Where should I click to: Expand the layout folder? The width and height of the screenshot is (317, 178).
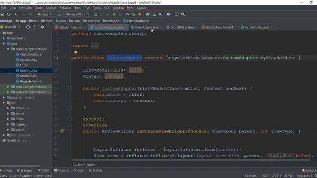point(8,114)
